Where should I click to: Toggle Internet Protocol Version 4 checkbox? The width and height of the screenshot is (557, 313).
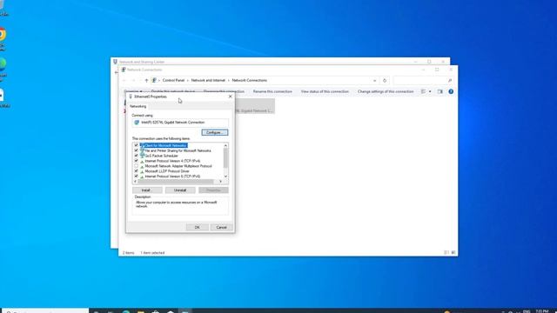136,161
